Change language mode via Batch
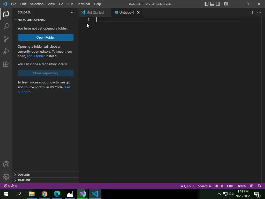 [242, 186]
